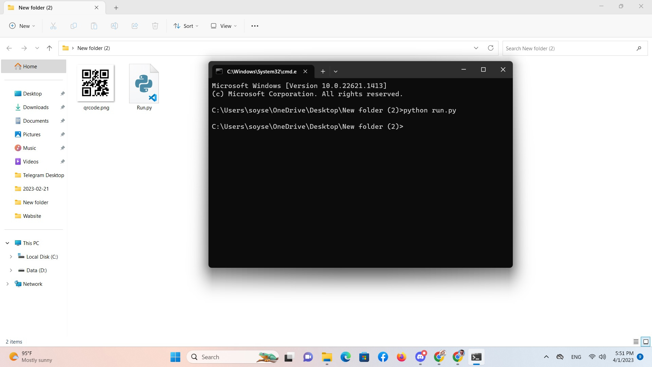This screenshot has height=367, width=652.
Task: Click the Copy icon in toolbar
Action: click(74, 26)
